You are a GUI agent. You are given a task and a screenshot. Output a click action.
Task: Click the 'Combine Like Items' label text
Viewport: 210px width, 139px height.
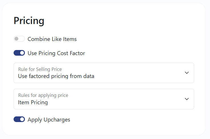click(x=52, y=39)
